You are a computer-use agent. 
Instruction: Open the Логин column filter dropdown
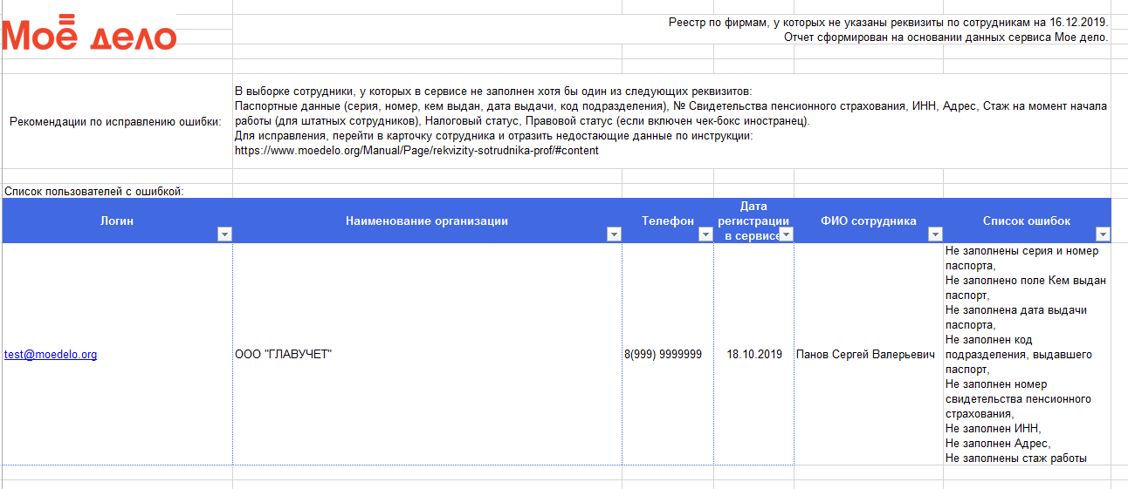click(224, 234)
